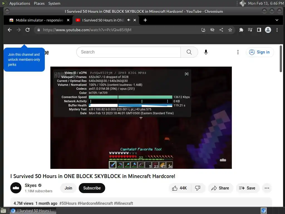Click the browser forward arrow
This screenshot has height=214, width=285.
coord(19,30)
